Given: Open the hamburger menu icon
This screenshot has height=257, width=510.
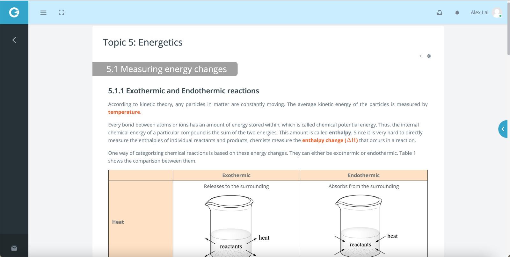Looking at the screenshot, I should (x=43, y=13).
